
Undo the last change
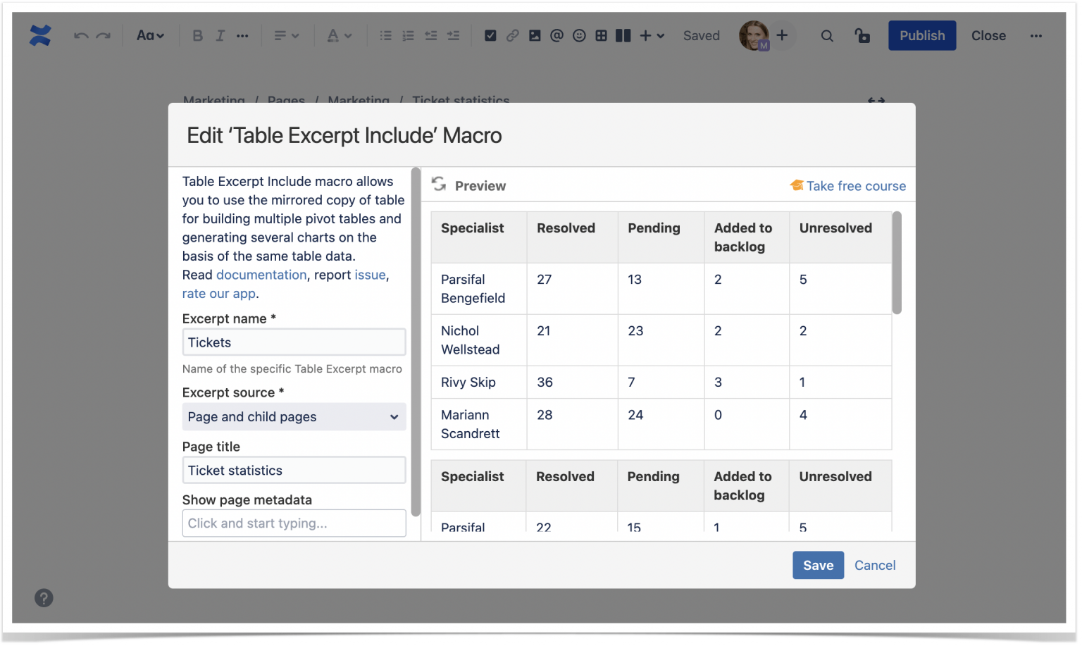[x=80, y=35]
